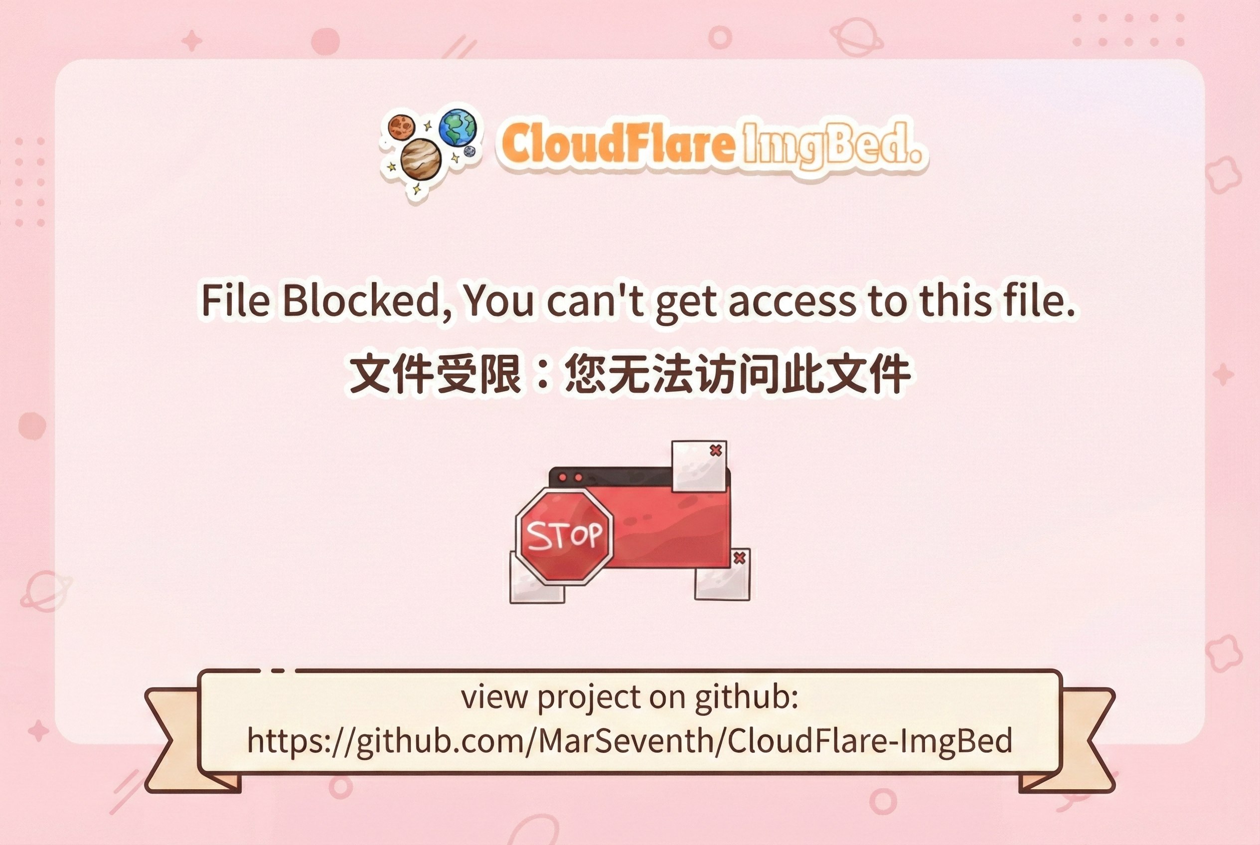Click the red X on top popup window
Viewport: 1260px width, 845px height.
pos(715,450)
